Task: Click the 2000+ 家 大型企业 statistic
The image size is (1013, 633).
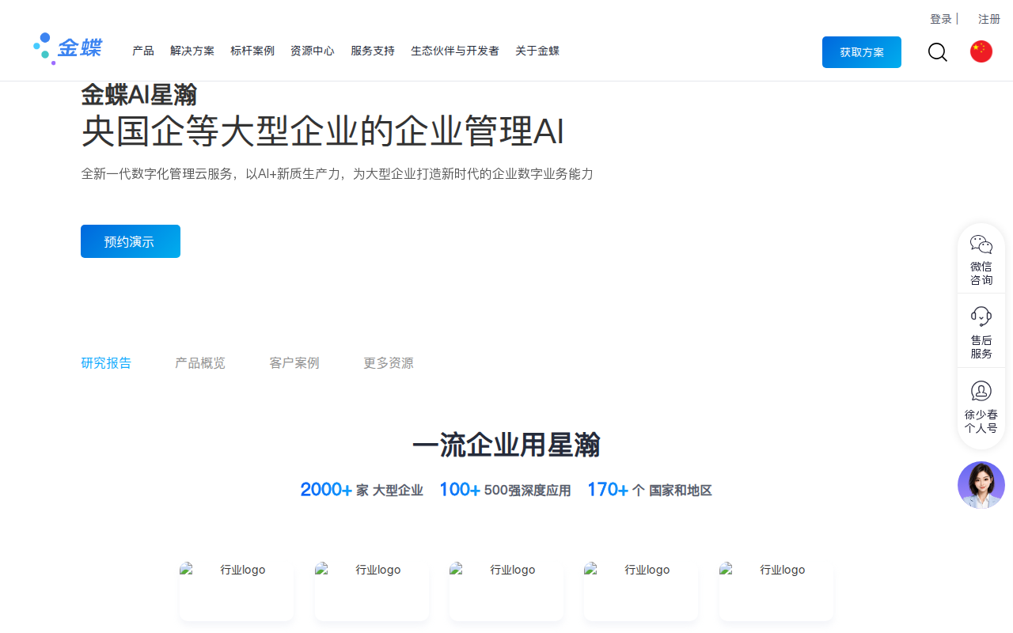Action: (362, 490)
